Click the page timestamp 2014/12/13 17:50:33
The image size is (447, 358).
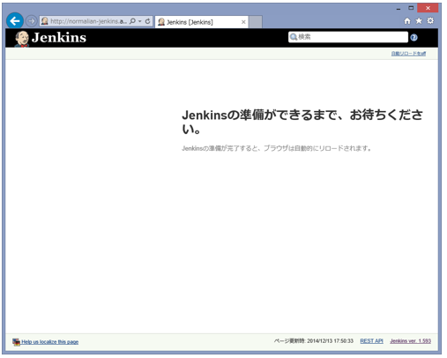(330, 341)
